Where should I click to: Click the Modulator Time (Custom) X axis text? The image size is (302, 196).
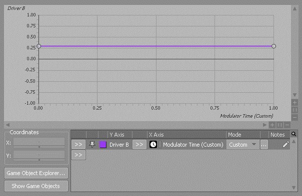(x=193, y=145)
